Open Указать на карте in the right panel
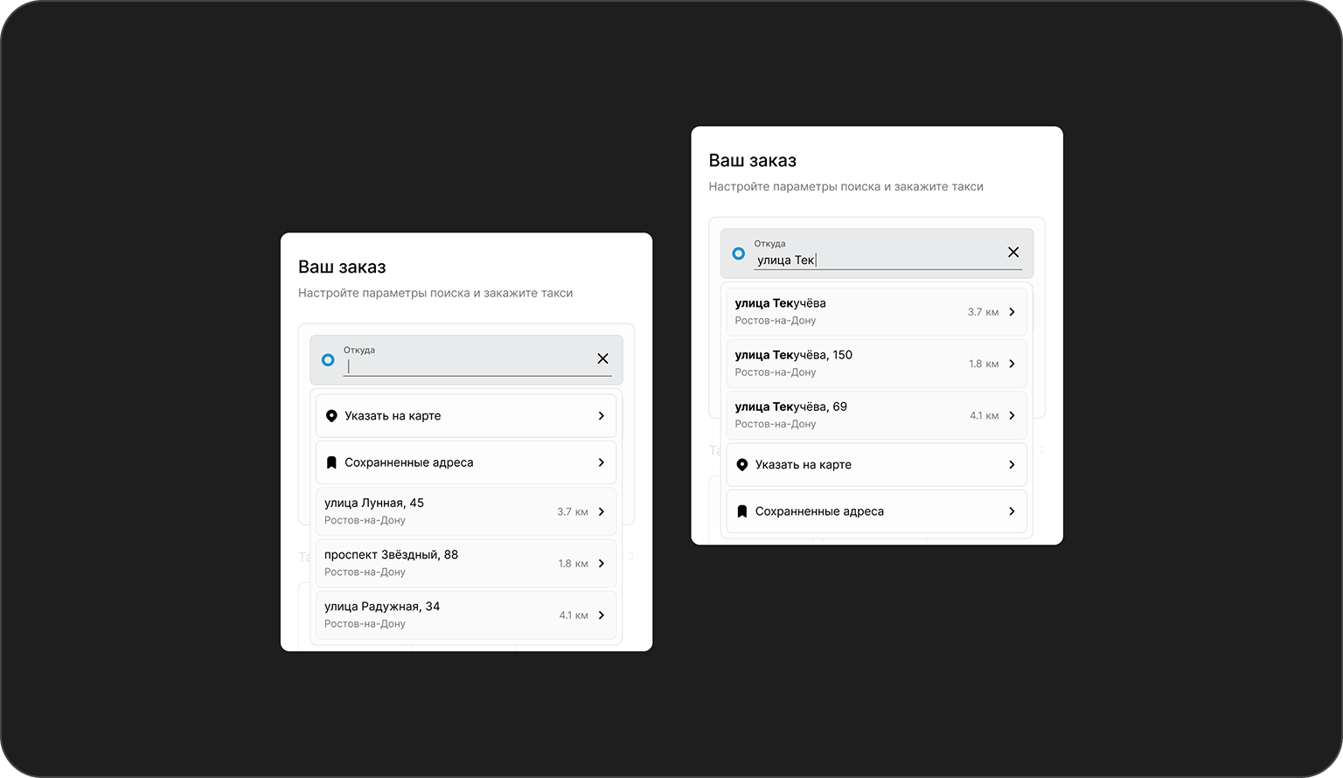This screenshot has width=1343, height=778. [876, 465]
